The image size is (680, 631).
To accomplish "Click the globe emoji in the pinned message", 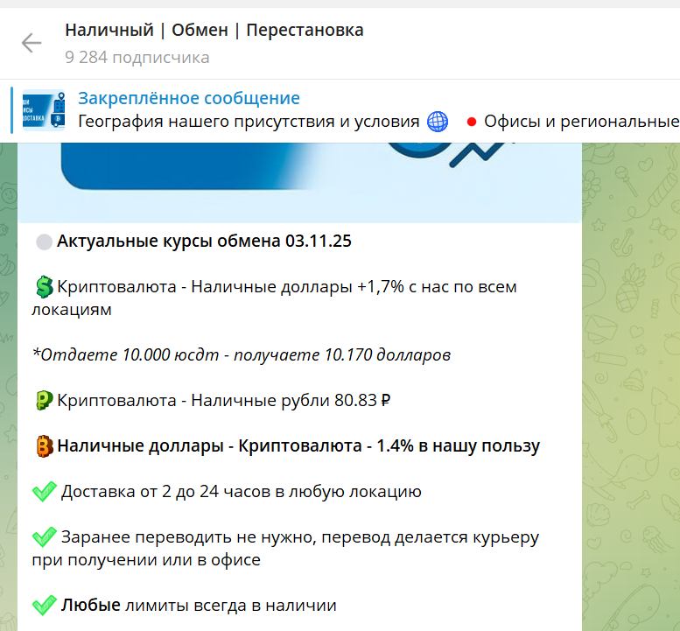I will (438, 122).
